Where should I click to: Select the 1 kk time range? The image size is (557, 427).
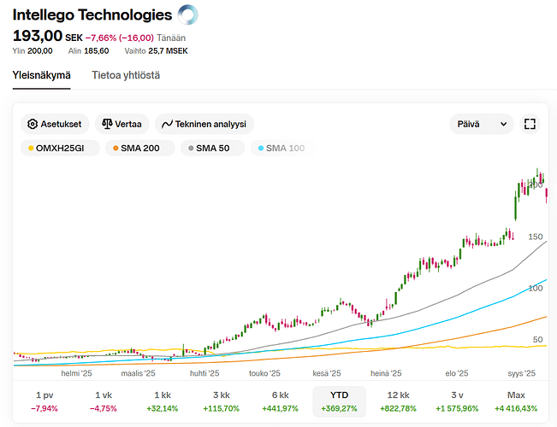[163, 402]
